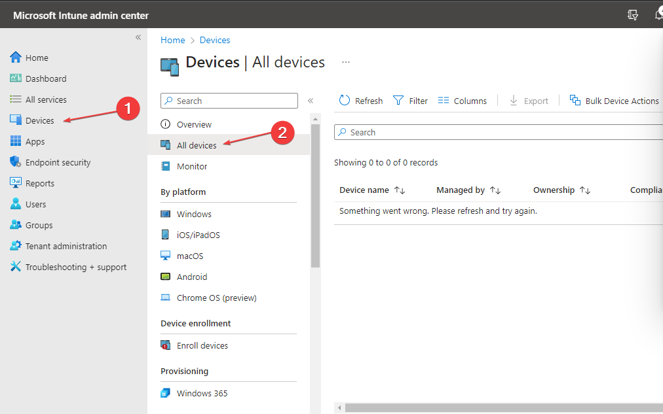Click the horizontal scrollbar below the table
The height and width of the screenshot is (414, 663).
pyautogui.click(x=504, y=407)
